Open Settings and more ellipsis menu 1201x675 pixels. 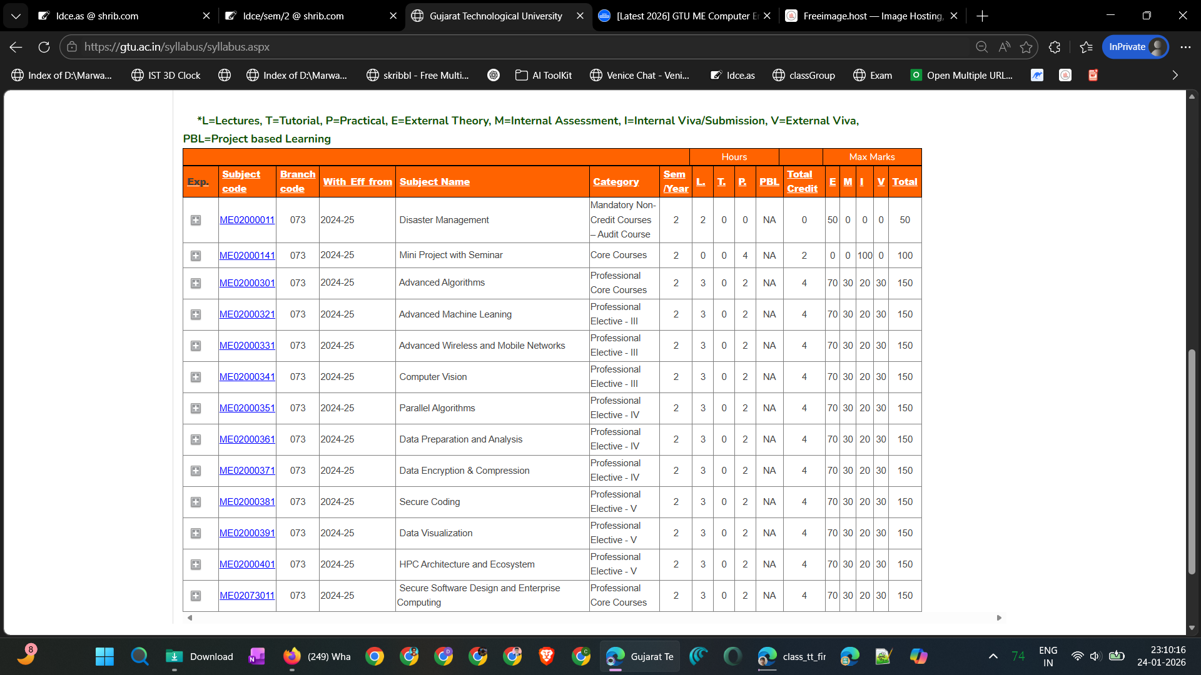coord(1185,47)
